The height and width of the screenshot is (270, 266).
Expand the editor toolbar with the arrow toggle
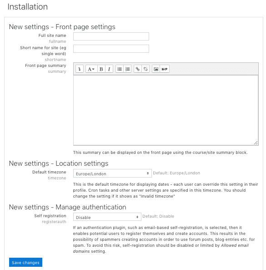click(80, 69)
